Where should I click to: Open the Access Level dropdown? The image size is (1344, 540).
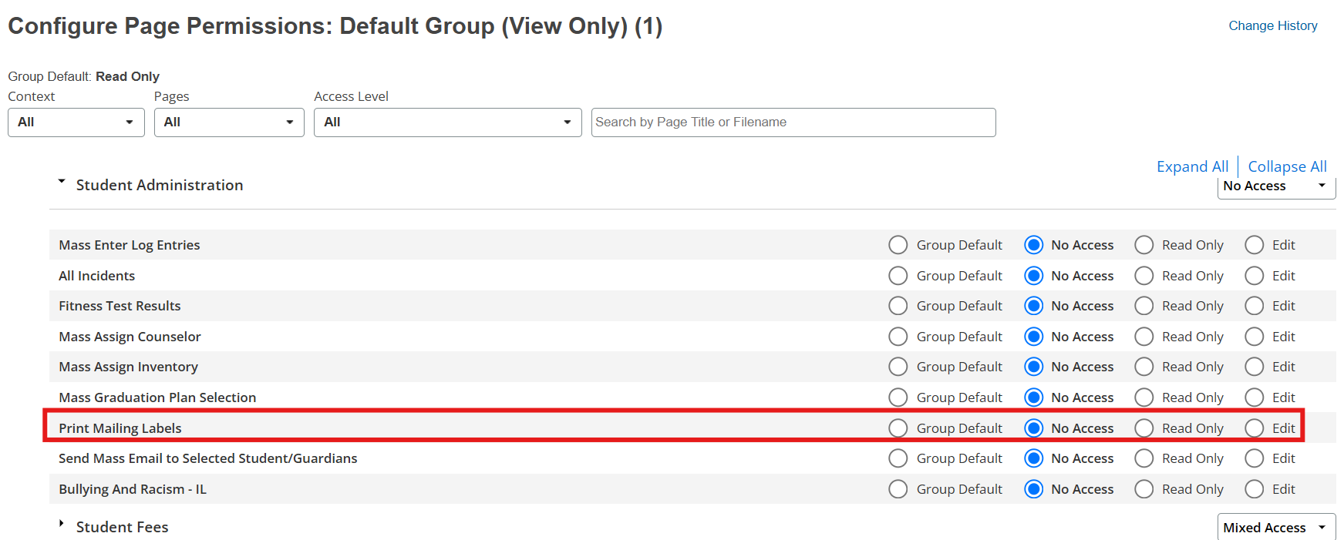(446, 122)
